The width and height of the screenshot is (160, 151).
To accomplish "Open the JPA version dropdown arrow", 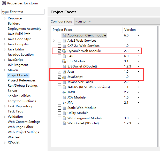I will point(138,102).
